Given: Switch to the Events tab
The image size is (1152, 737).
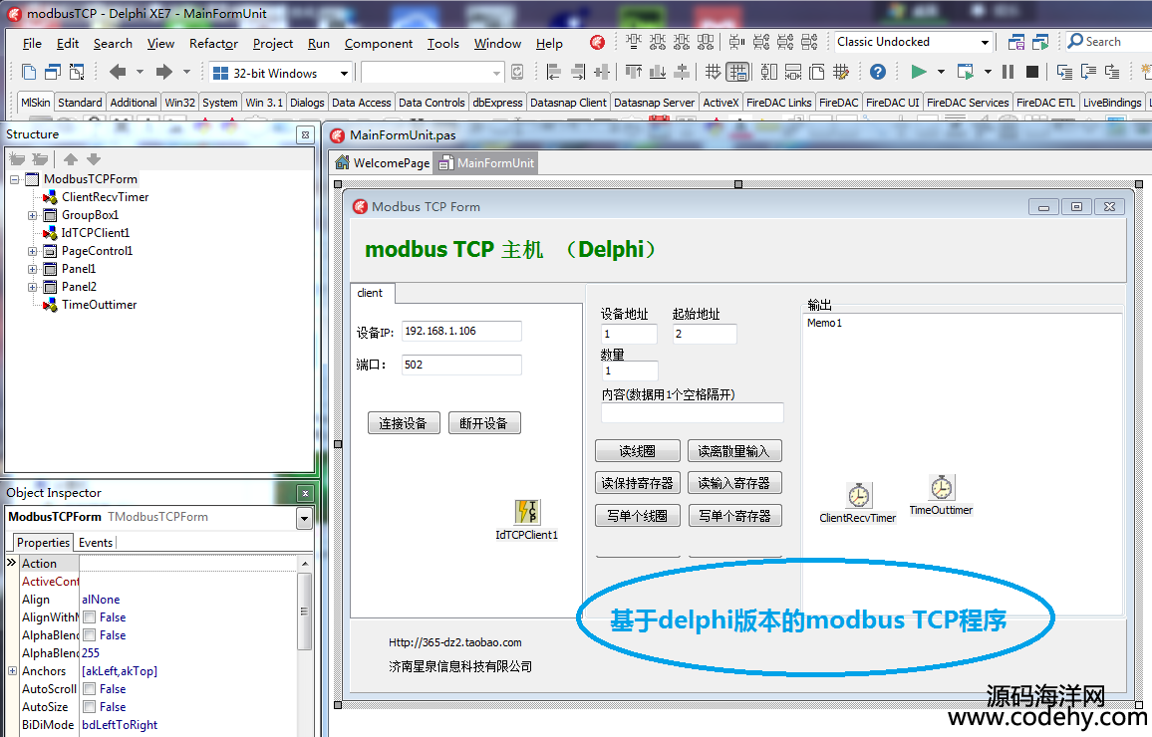Looking at the screenshot, I should (x=96, y=543).
